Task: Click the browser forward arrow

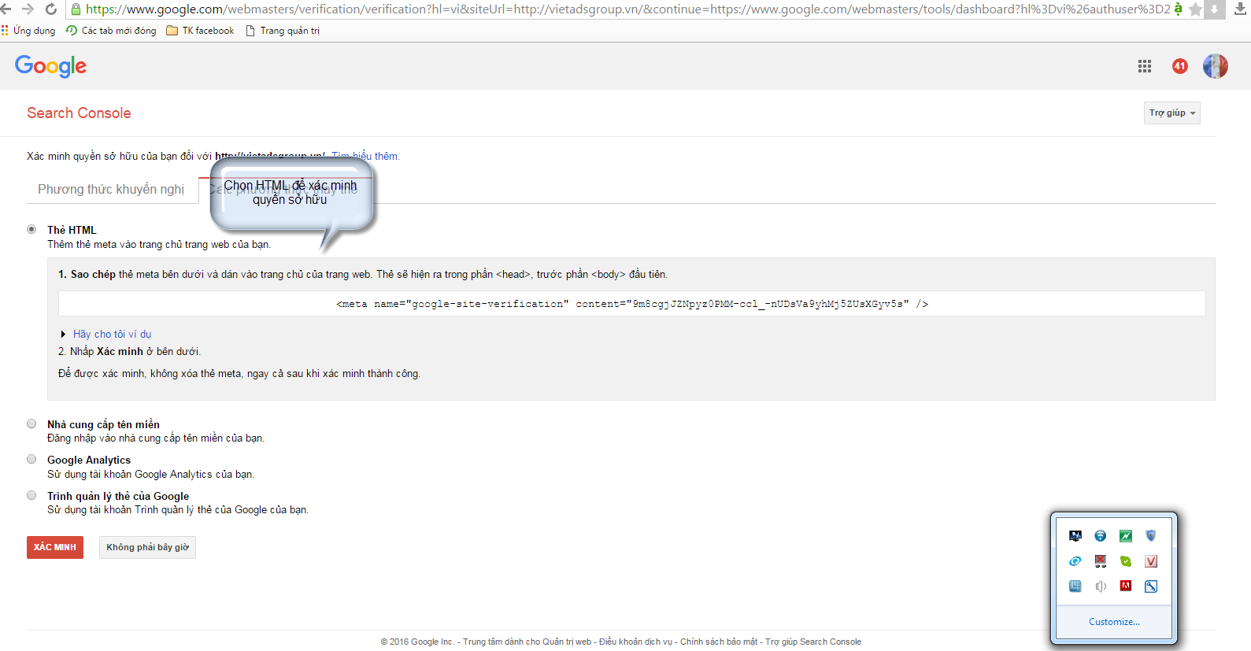Action: tap(28, 9)
